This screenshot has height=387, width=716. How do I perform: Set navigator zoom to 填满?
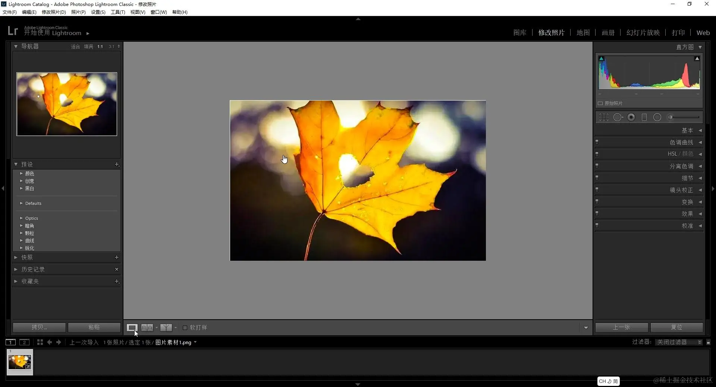tap(88, 47)
